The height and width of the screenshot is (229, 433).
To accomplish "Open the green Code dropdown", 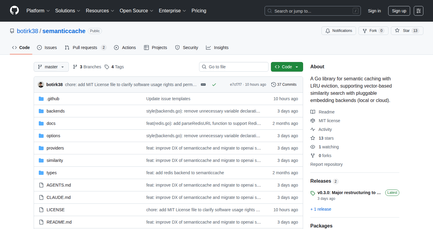I will click(x=287, y=67).
